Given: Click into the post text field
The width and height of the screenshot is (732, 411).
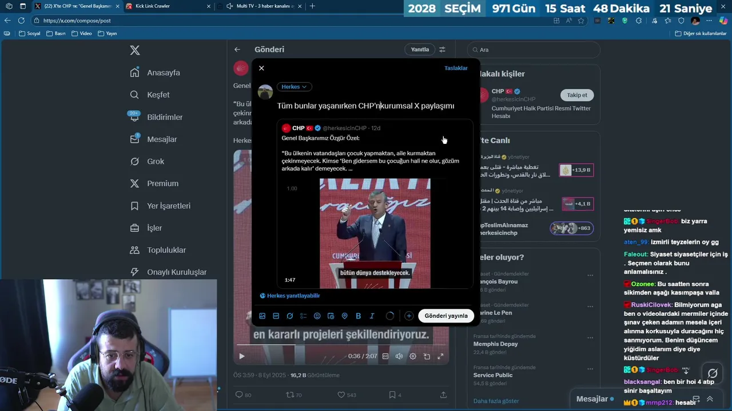Looking at the screenshot, I should pos(366,106).
